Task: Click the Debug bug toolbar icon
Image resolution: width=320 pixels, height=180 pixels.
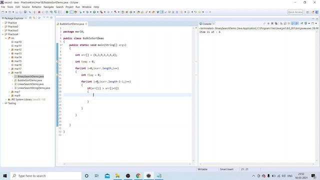Action: click(87, 12)
